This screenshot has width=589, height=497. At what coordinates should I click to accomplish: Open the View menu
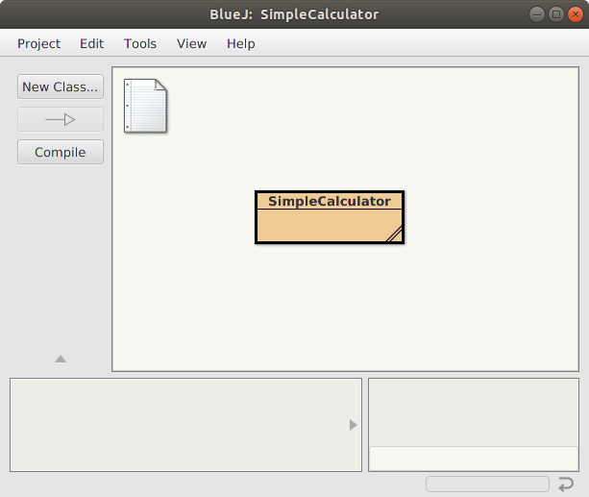191,43
